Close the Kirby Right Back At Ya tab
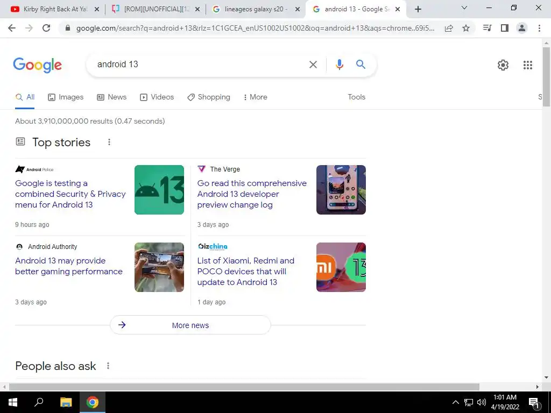Viewport: 551px width, 413px height. [97, 10]
